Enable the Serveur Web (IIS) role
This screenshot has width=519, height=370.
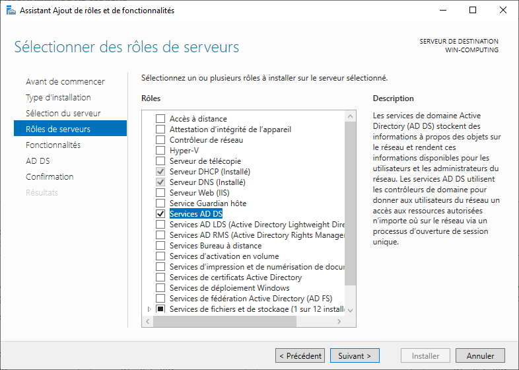click(x=160, y=193)
